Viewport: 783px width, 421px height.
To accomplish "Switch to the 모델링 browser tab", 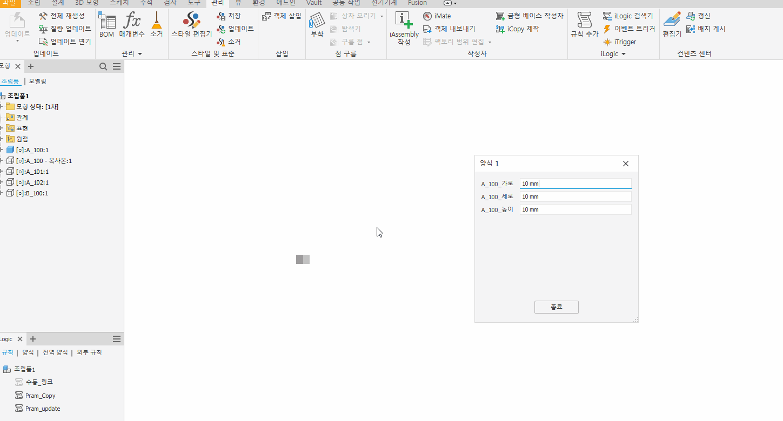I will 37,82.
